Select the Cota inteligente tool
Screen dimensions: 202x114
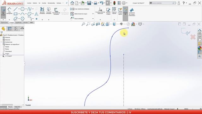coord(9,11)
